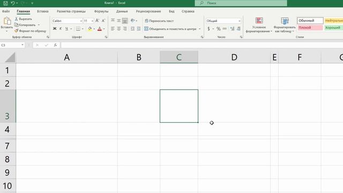
Task: Toggle italic (К) formatting
Action: (x=61, y=28)
